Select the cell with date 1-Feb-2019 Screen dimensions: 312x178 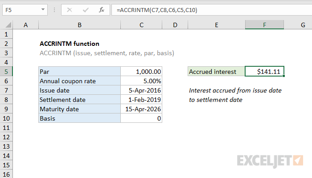pos(141,100)
